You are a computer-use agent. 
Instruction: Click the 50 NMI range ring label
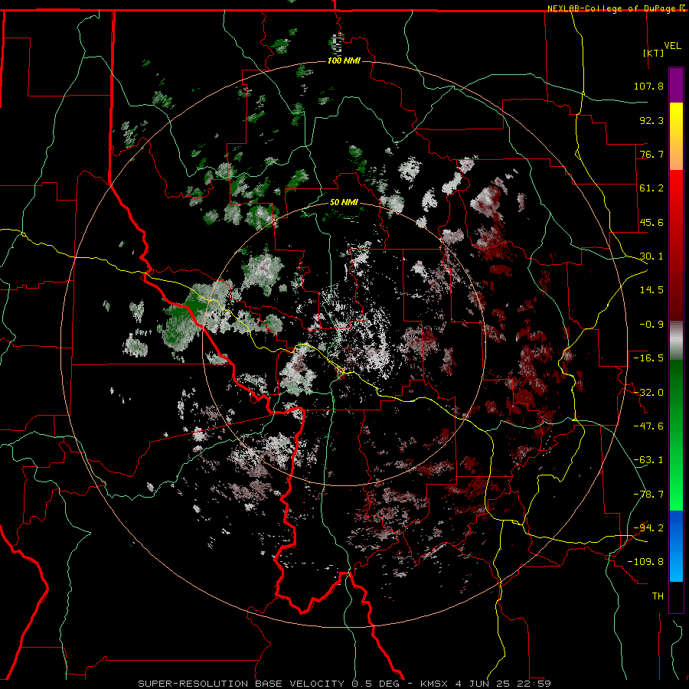[344, 203]
